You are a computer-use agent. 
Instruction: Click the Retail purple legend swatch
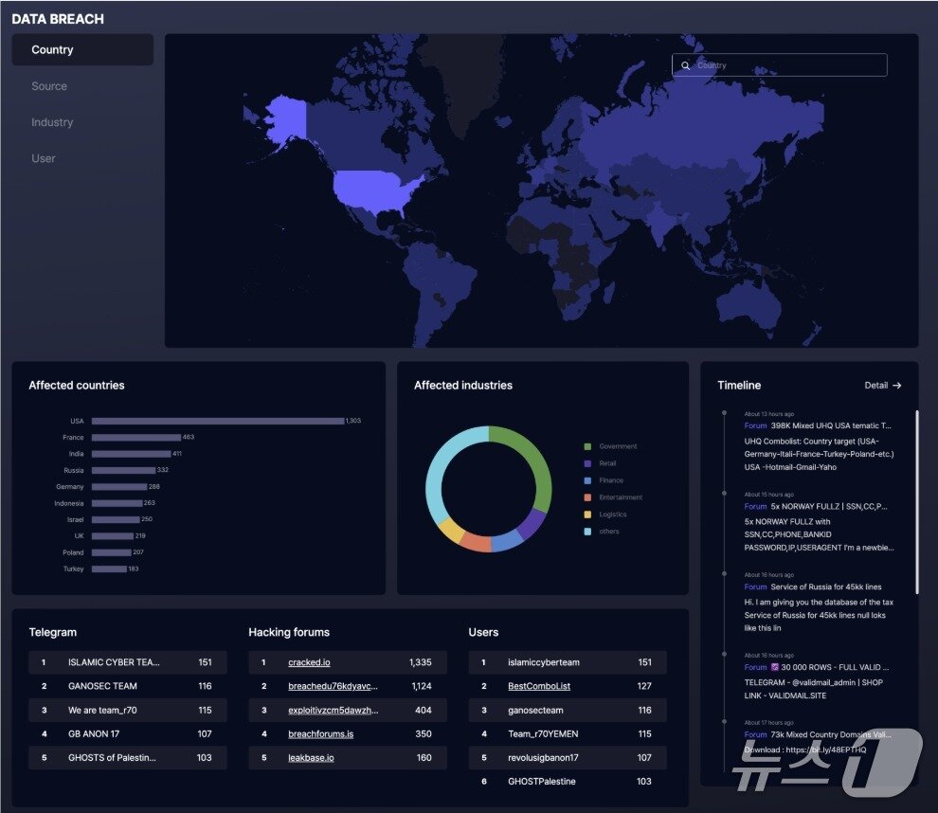click(587, 463)
